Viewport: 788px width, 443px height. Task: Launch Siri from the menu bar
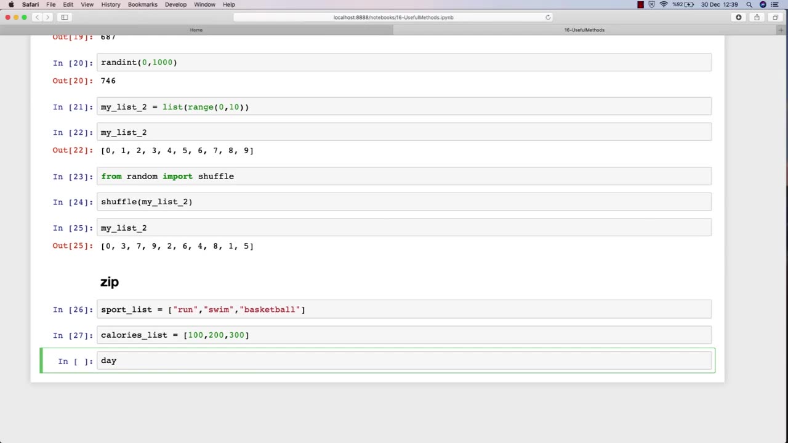click(x=763, y=4)
